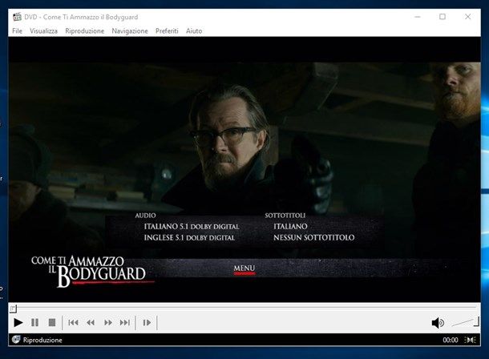Advance one frame with step icon

pos(147,322)
